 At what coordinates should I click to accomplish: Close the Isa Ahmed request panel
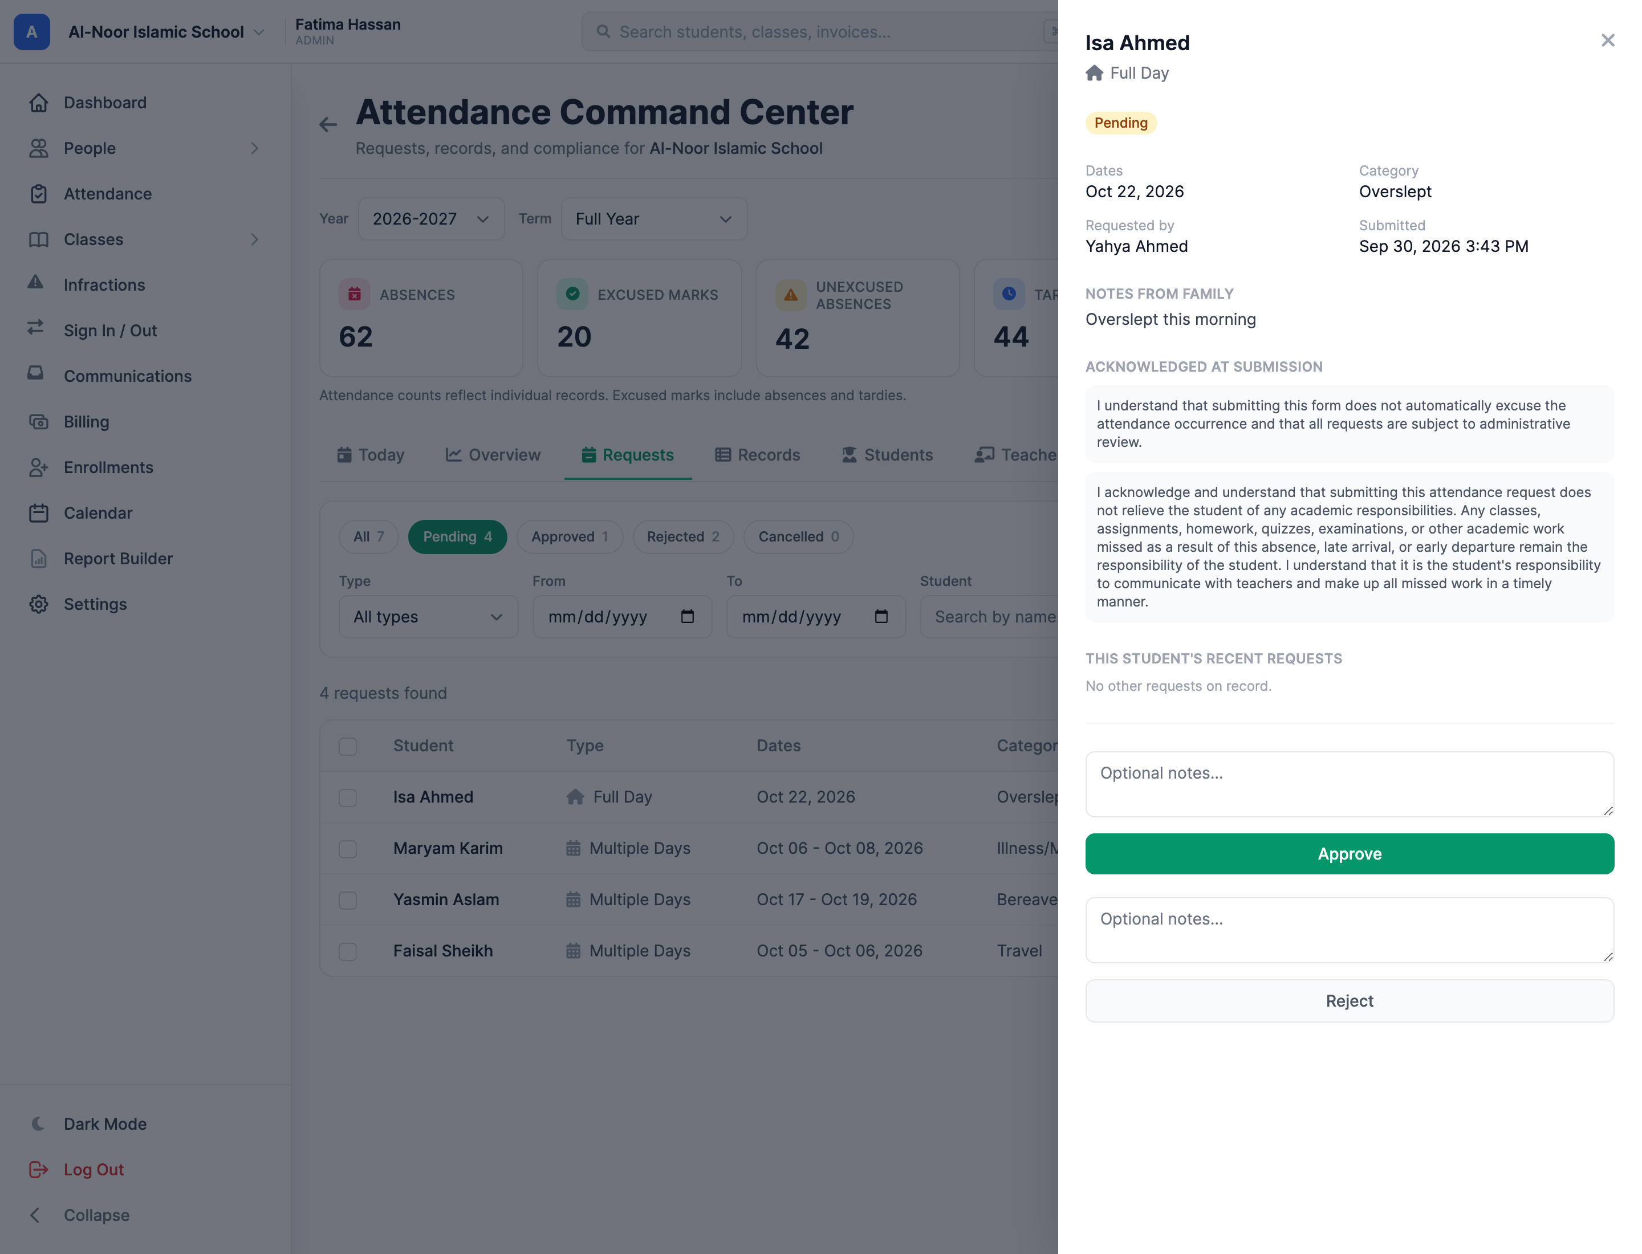point(1607,40)
